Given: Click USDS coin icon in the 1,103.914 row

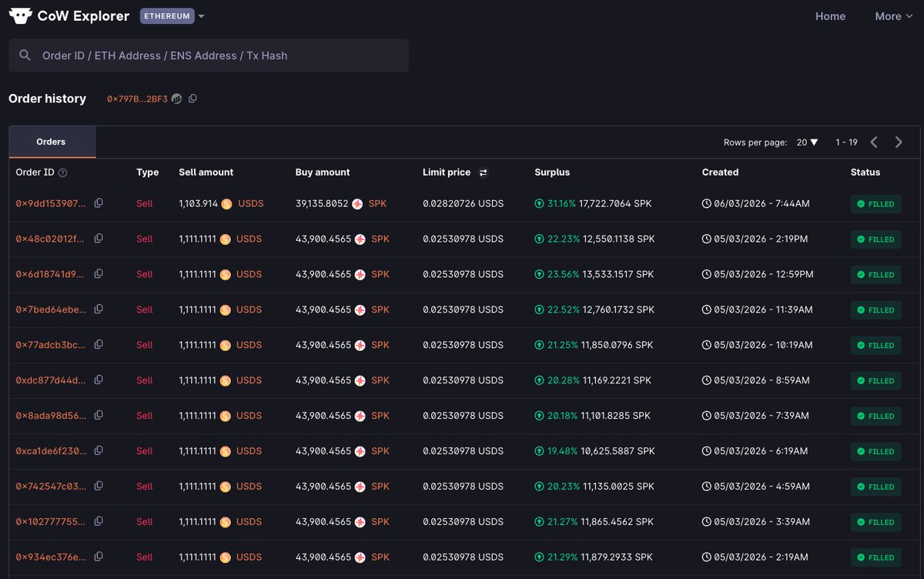Looking at the screenshot, I should (226, 204).
